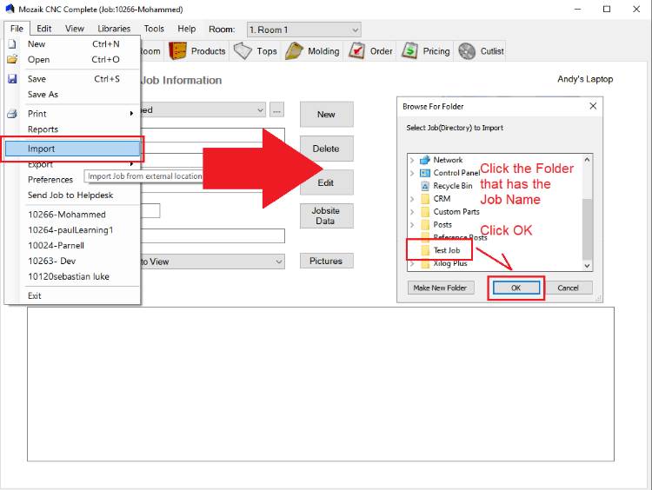Click the Jobsite Data button
The width and height of the screenshot is (652, 490).
[326, 215]
